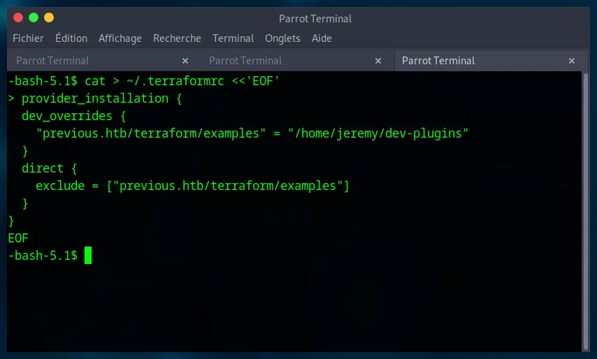Click the green cursor at the bash prompt
Viewport: 597px width, 359px height.
pos(88,256)
